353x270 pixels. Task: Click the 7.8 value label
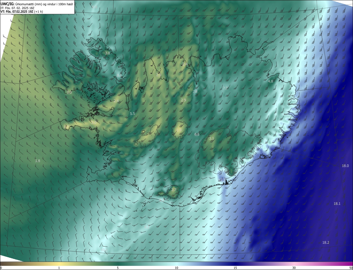pyautogui.click(x=195, y=91)
